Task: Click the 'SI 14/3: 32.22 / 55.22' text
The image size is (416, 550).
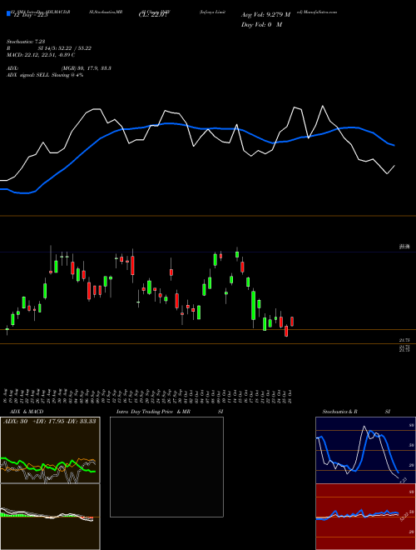Action: pos(65,48)
